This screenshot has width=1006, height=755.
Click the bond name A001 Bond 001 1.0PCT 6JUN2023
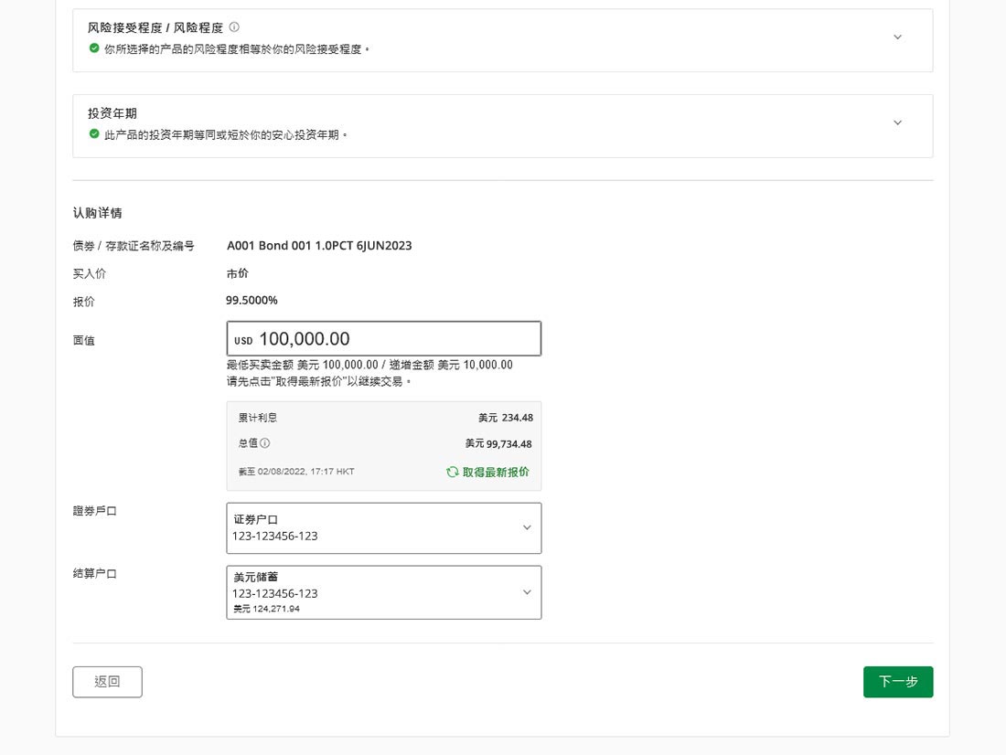(319, 246)
